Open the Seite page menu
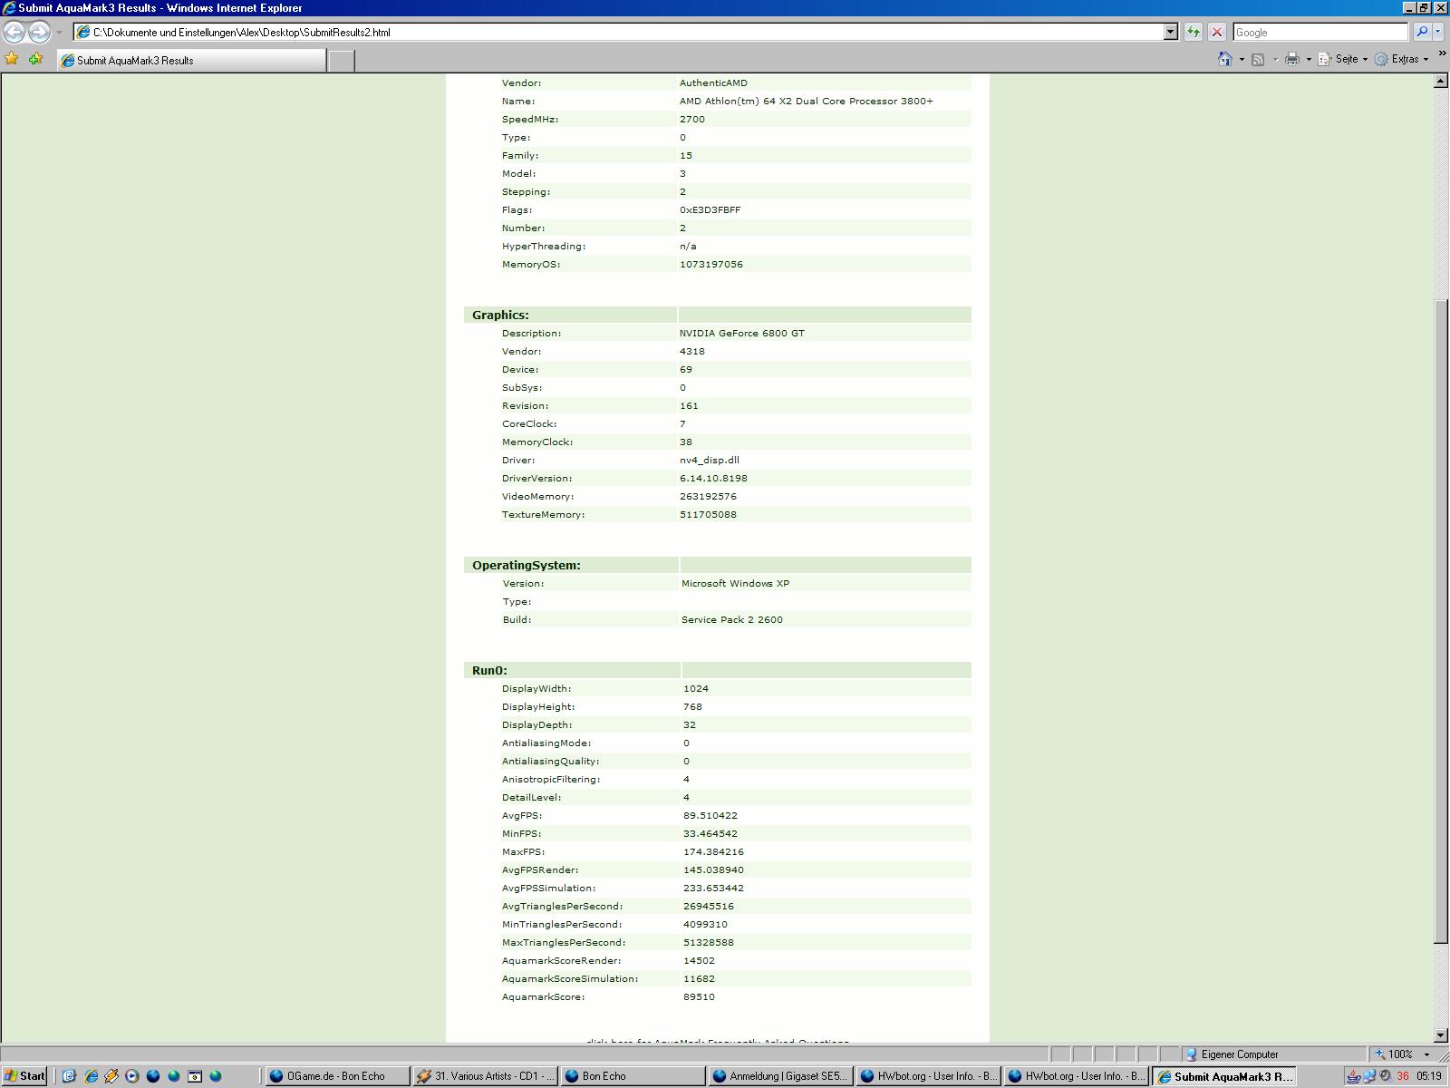The width and height of the screenshot is (1450, 1088). click(x=1342, y=59)
